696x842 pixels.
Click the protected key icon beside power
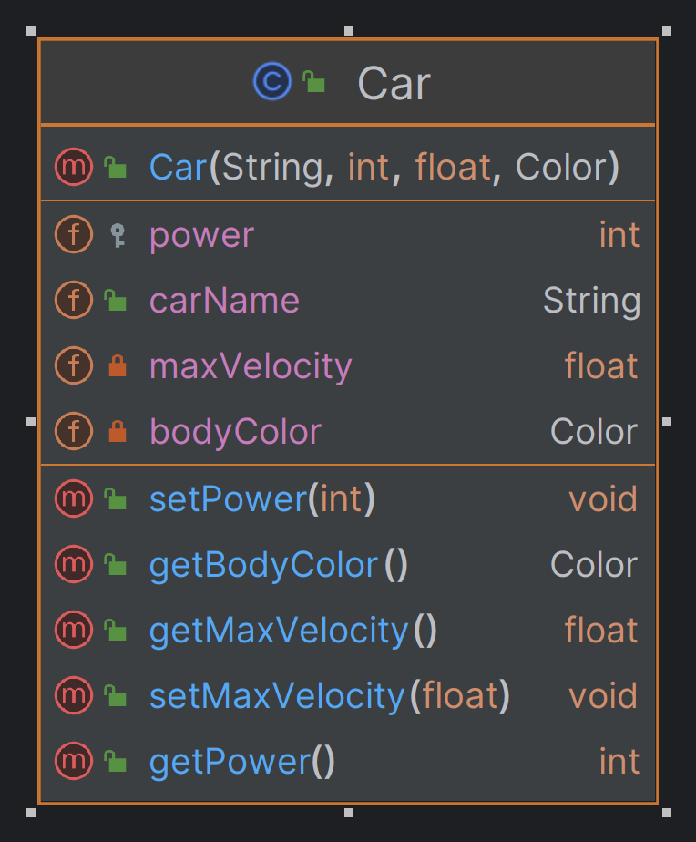click(118, 235)
